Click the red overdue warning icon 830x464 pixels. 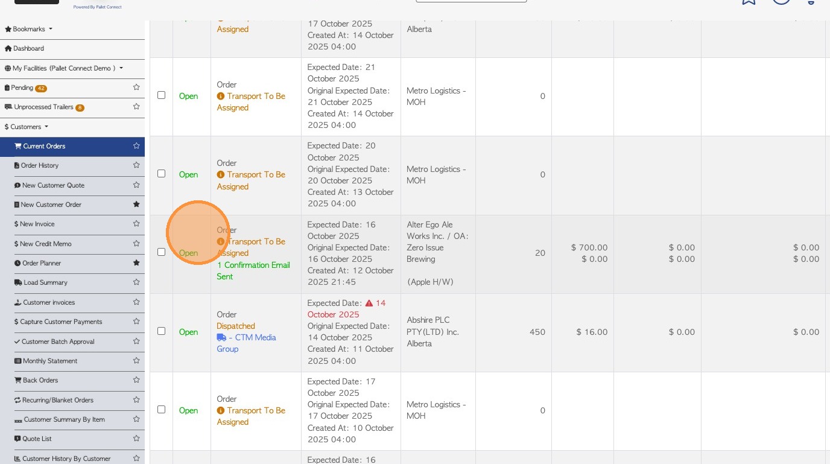[369, 303]
